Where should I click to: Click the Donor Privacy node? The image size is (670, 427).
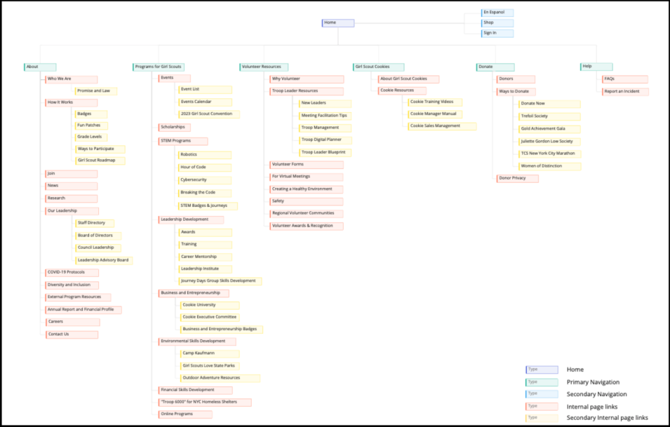518,179
